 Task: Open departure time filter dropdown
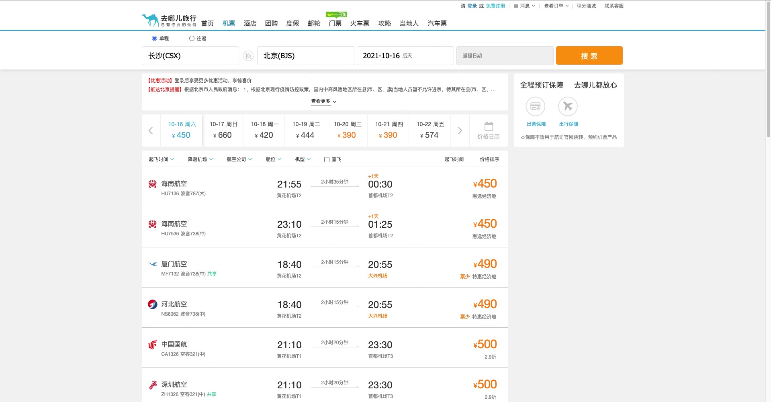tap(161, 159)
